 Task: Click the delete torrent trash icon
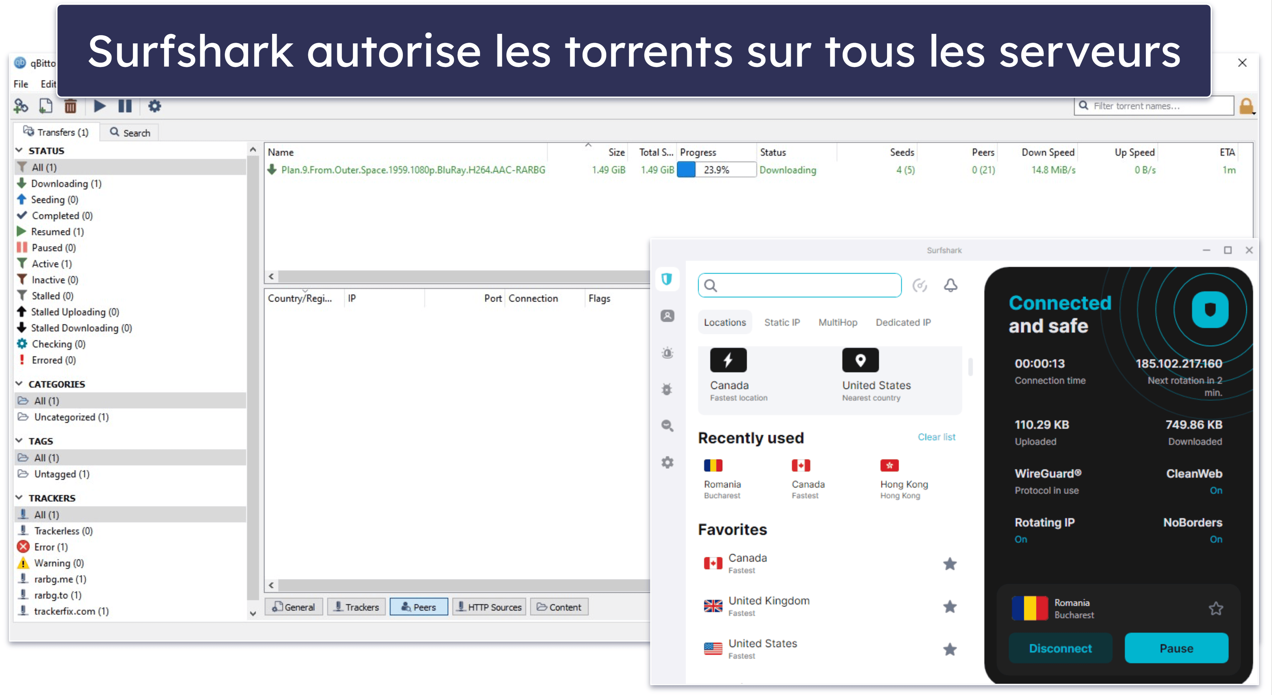[71, 106]
